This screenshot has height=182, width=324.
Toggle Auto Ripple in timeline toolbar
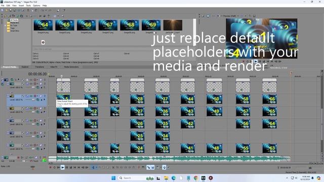click(x=157, y=167)
